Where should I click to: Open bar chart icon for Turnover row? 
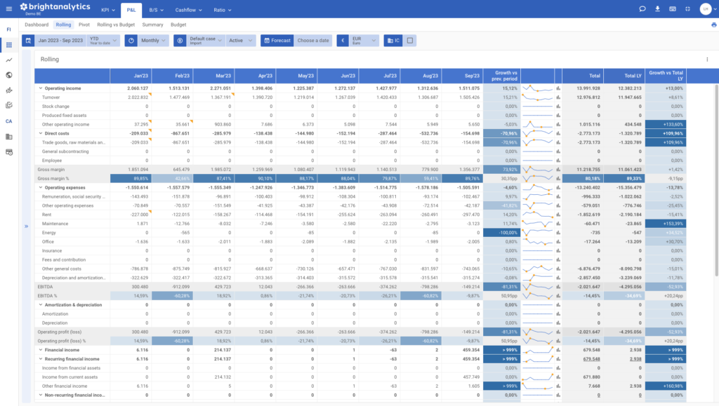(558, 97)
